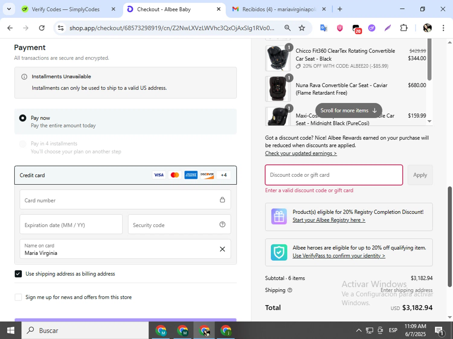Open Google Translate extension

pos(324,28)
